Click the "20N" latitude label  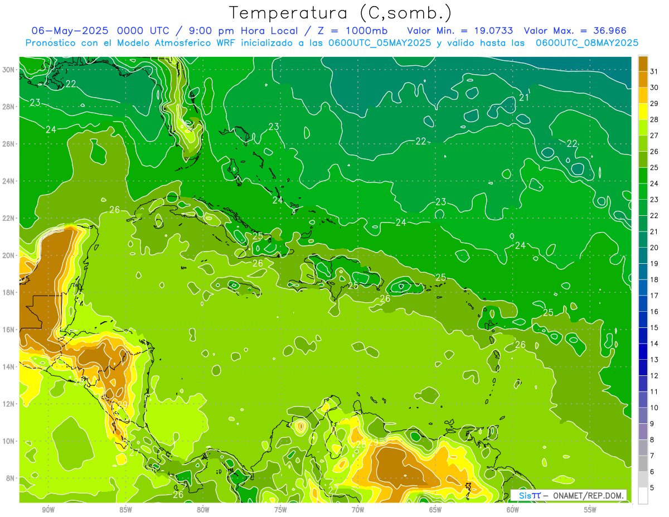tap(9, 255)
